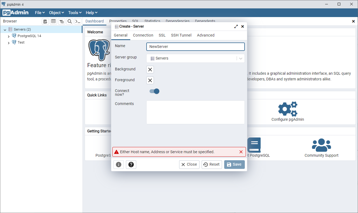Click the PostgreSQL book icon behind dialog

[x=254, y=145]
